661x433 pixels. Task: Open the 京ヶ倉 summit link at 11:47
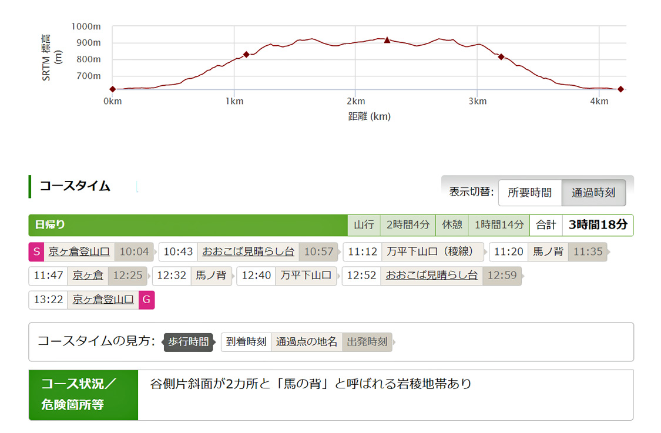click(88, 276)
